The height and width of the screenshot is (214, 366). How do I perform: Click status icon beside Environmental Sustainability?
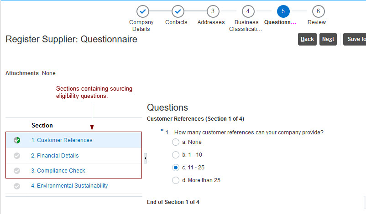17,186
